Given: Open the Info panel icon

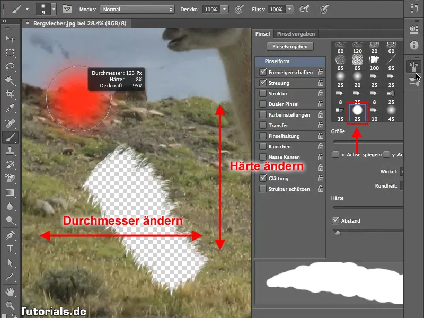Looking at the screenshot, I should [x=414, y=45].
